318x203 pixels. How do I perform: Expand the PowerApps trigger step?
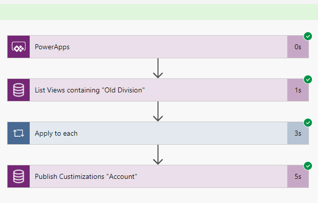(x=151, y=47)
